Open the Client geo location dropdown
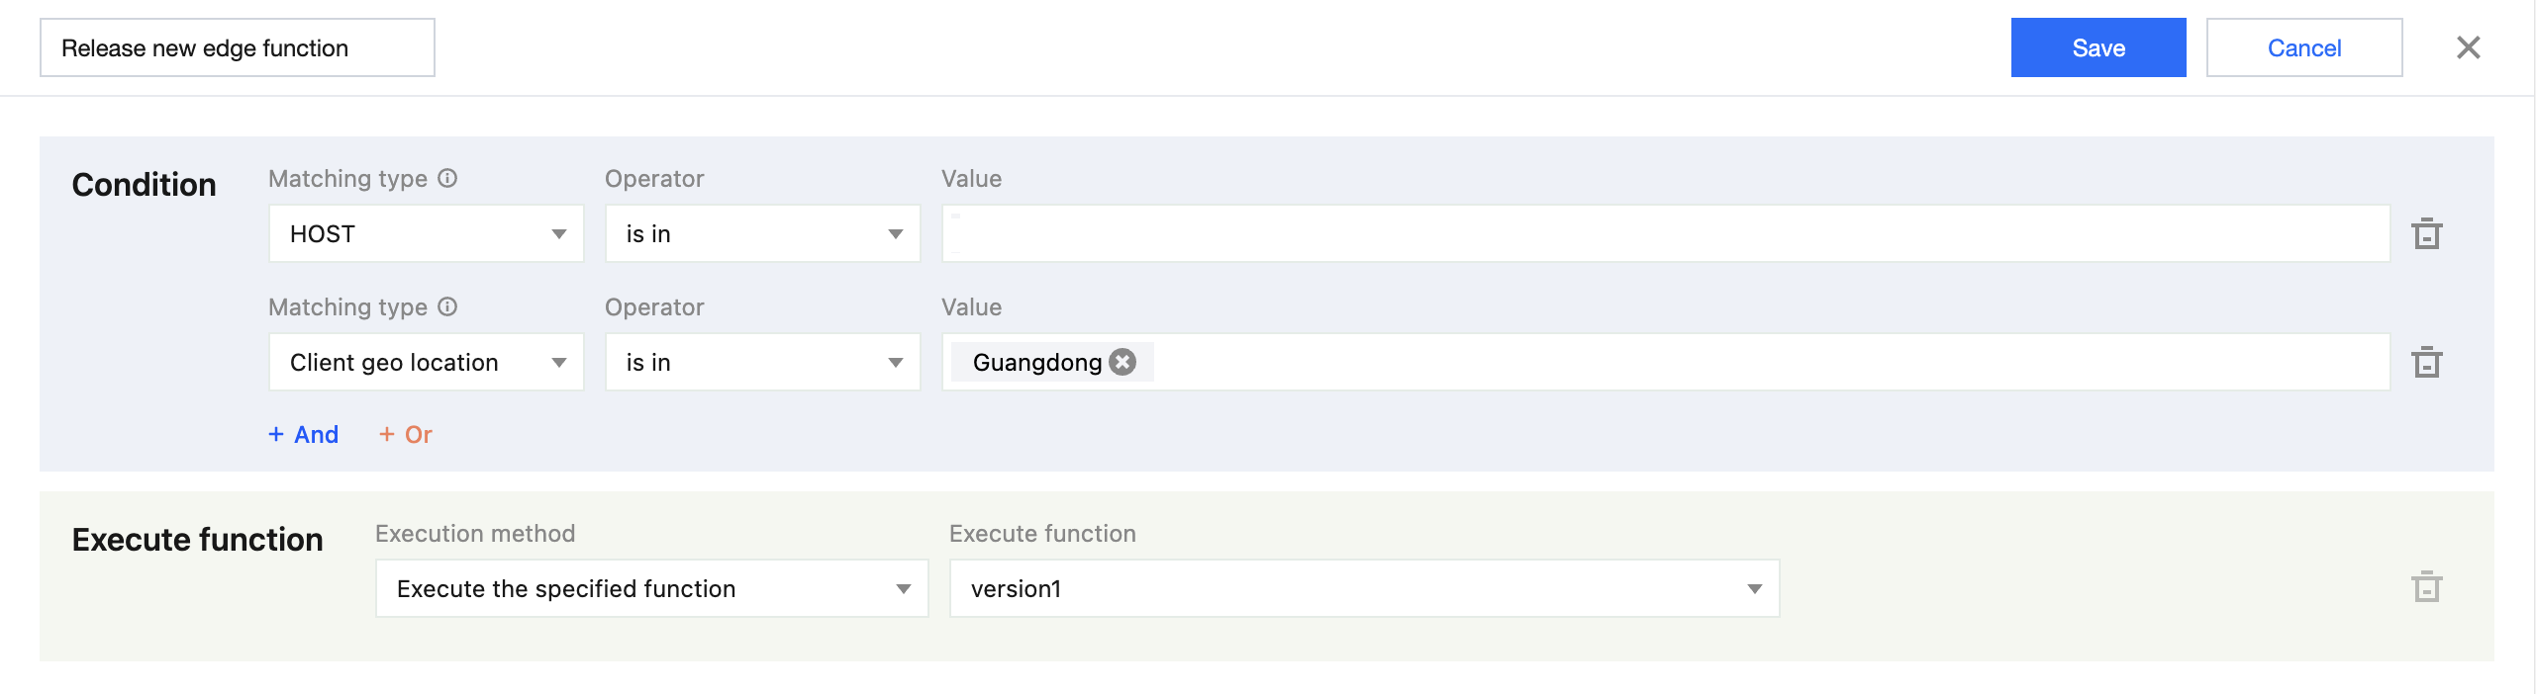Viewport: 2536px width, 694px height. tap(427, 363)
